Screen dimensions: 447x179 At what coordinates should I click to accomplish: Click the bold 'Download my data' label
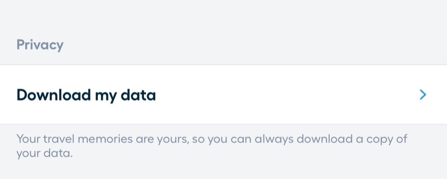(86, 95)
